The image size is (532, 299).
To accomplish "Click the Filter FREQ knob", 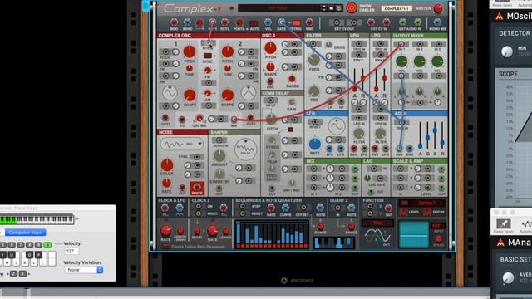I will coord(314,60).
